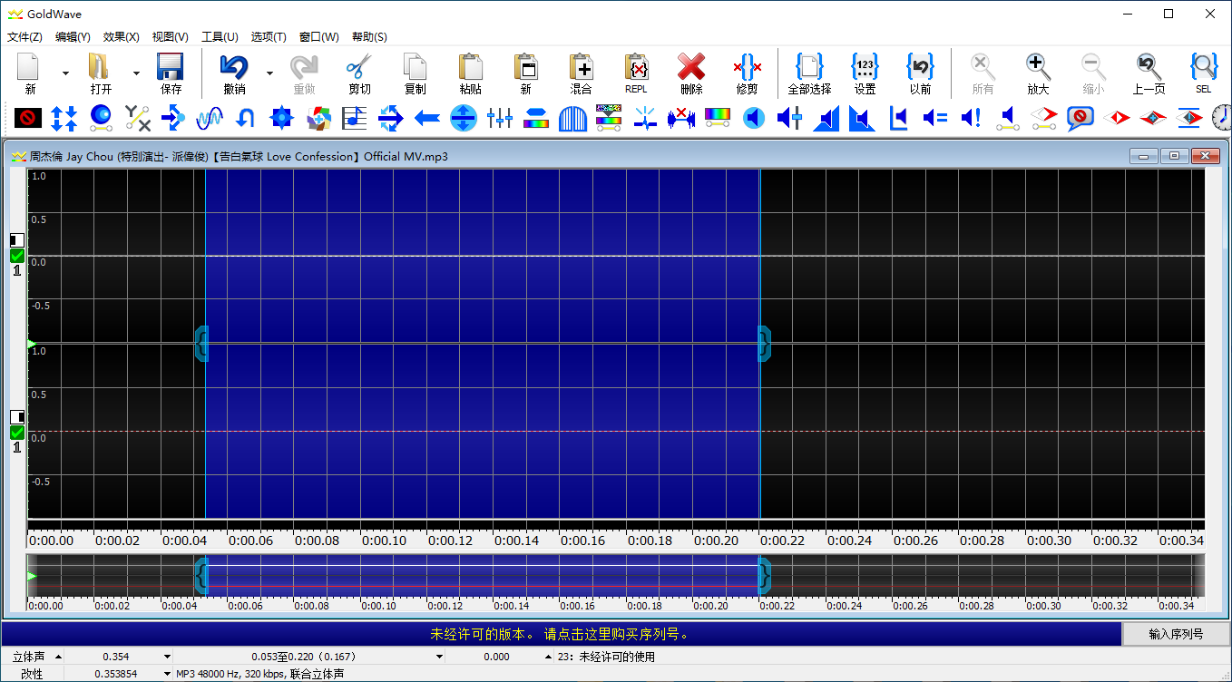1232x682 pixels.
Task: Click the 0:00.10 mark on time ruler
Action: click(384, 541)
